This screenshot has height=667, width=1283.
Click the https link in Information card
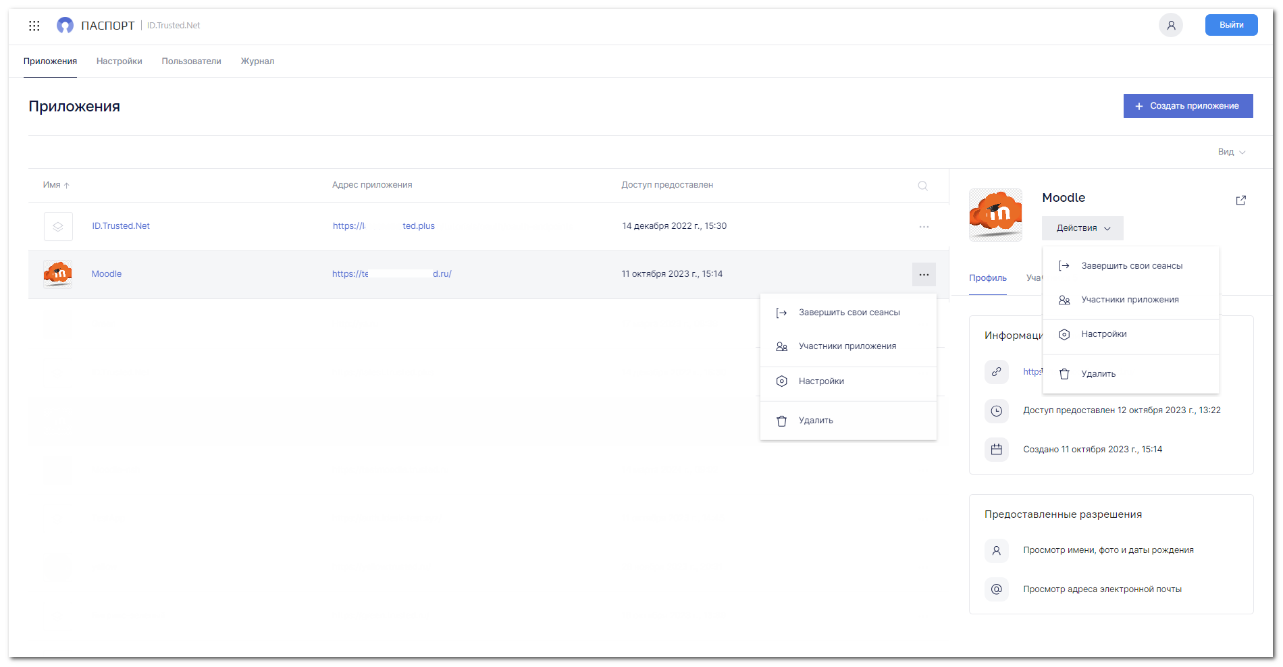click(1032, 372)
